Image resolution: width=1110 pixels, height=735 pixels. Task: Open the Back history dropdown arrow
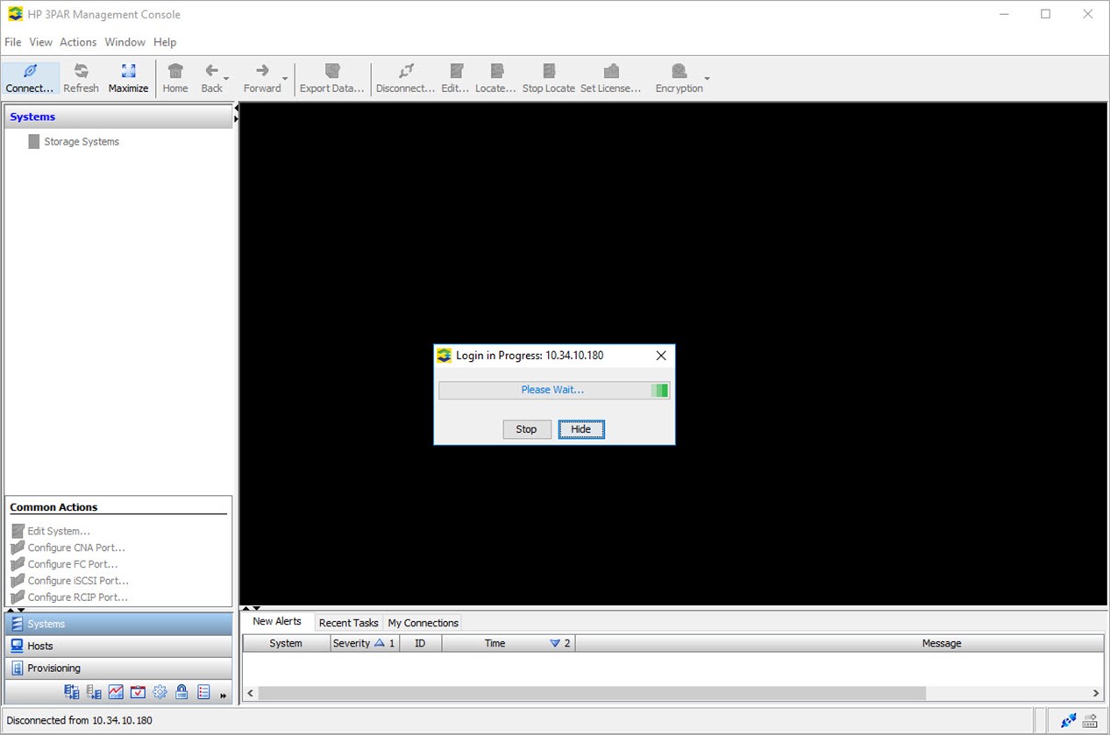(x=227, y=79)
